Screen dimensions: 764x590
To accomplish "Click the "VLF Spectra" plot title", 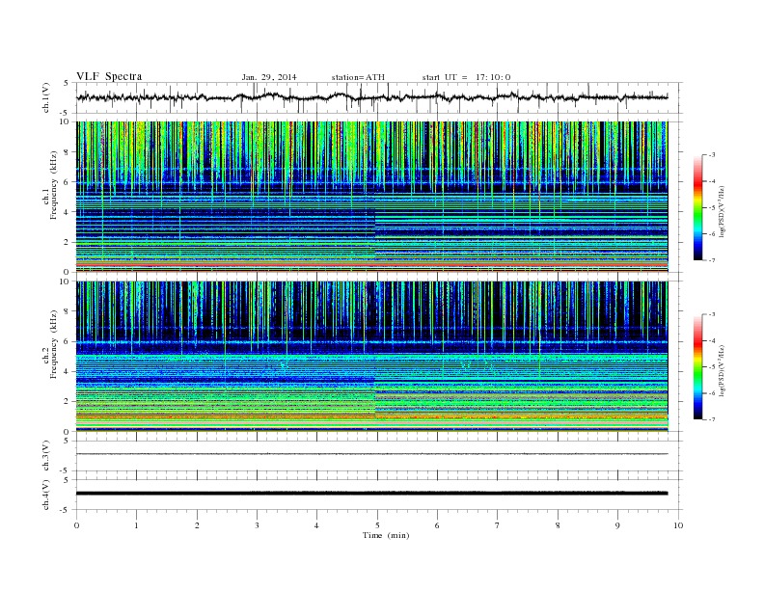I will pos(109,76).
